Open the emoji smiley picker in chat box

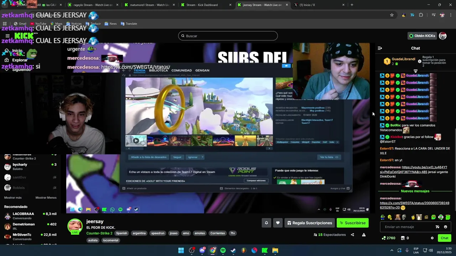click(x=446, y=227)
